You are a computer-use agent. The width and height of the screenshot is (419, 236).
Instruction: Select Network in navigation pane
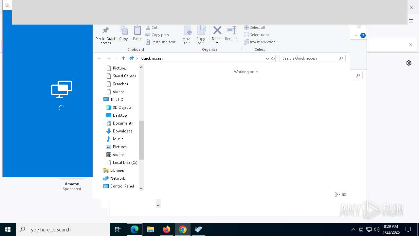(114, 178)
